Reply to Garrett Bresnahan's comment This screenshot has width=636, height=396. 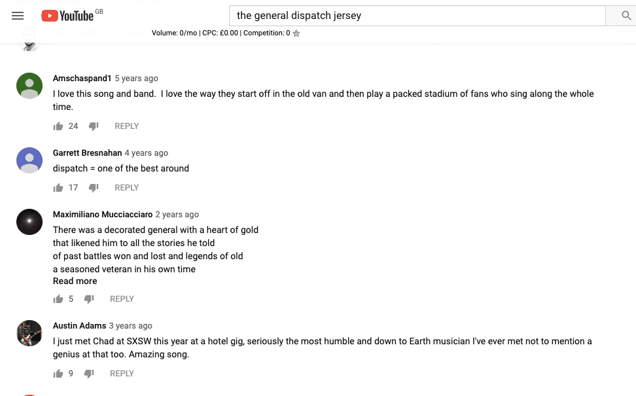(x=126, y=188)
